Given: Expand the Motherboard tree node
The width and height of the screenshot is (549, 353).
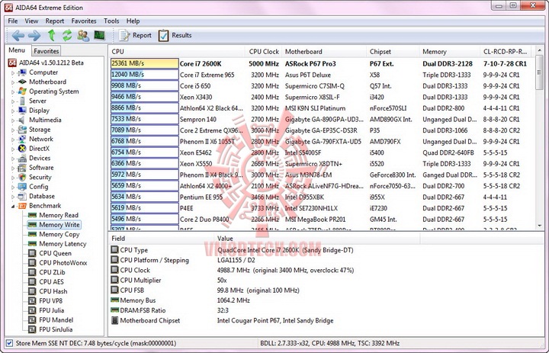Looking at the screenshot, I should point(13,82).
